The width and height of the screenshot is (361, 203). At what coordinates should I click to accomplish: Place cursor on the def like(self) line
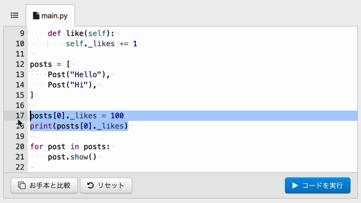[81, 33]
